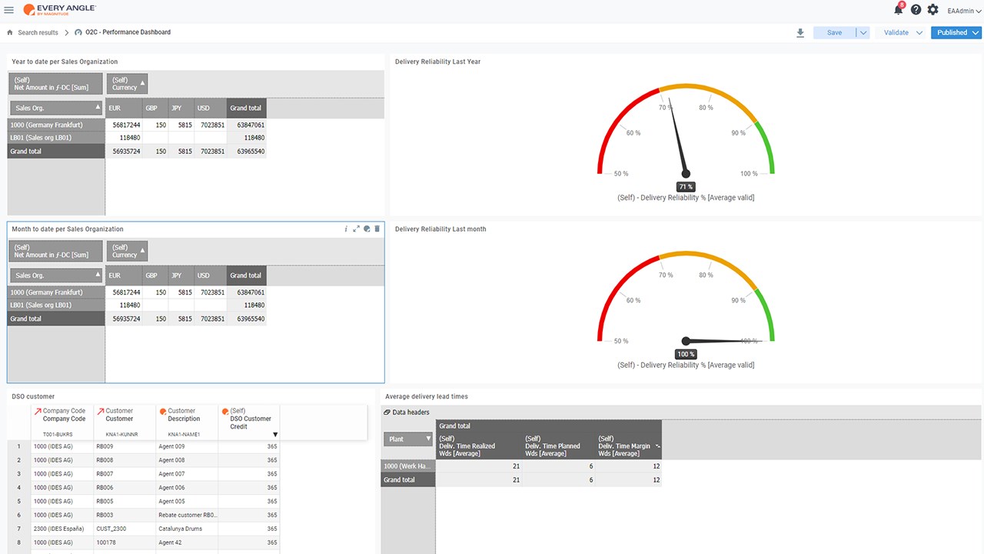This screenshot has width=984, height=554.
Task: Click the Company Code column header
Action: coord(61,422)
